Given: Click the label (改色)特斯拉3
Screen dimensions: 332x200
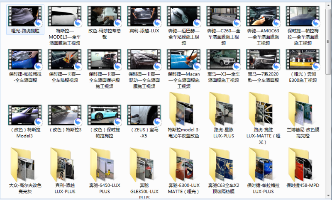Looking at the screenshot, I should point(65,130).
